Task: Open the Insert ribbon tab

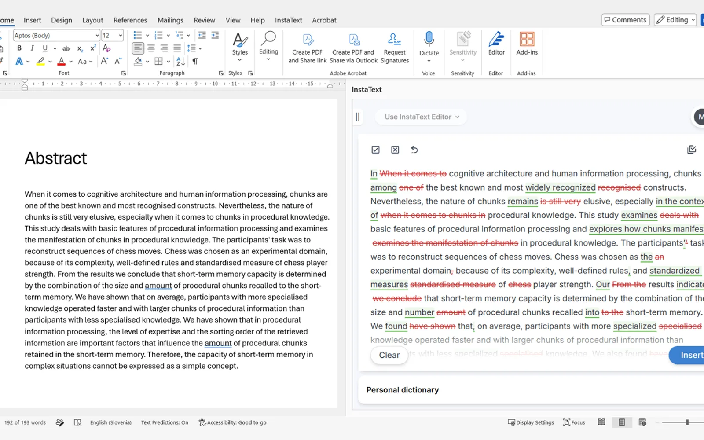Action: click(33, 20)
